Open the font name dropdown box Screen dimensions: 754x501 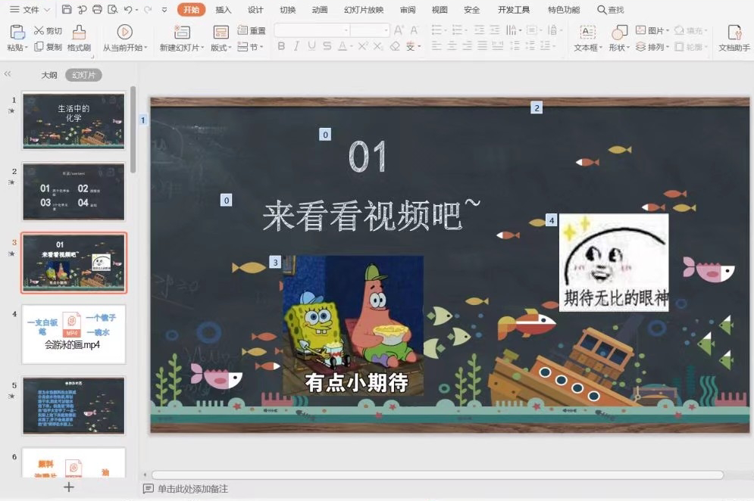coord(312,30)
